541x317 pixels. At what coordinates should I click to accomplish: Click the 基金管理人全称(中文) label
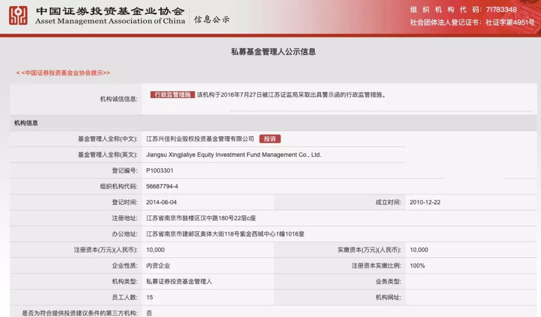(x=107, y=139)
